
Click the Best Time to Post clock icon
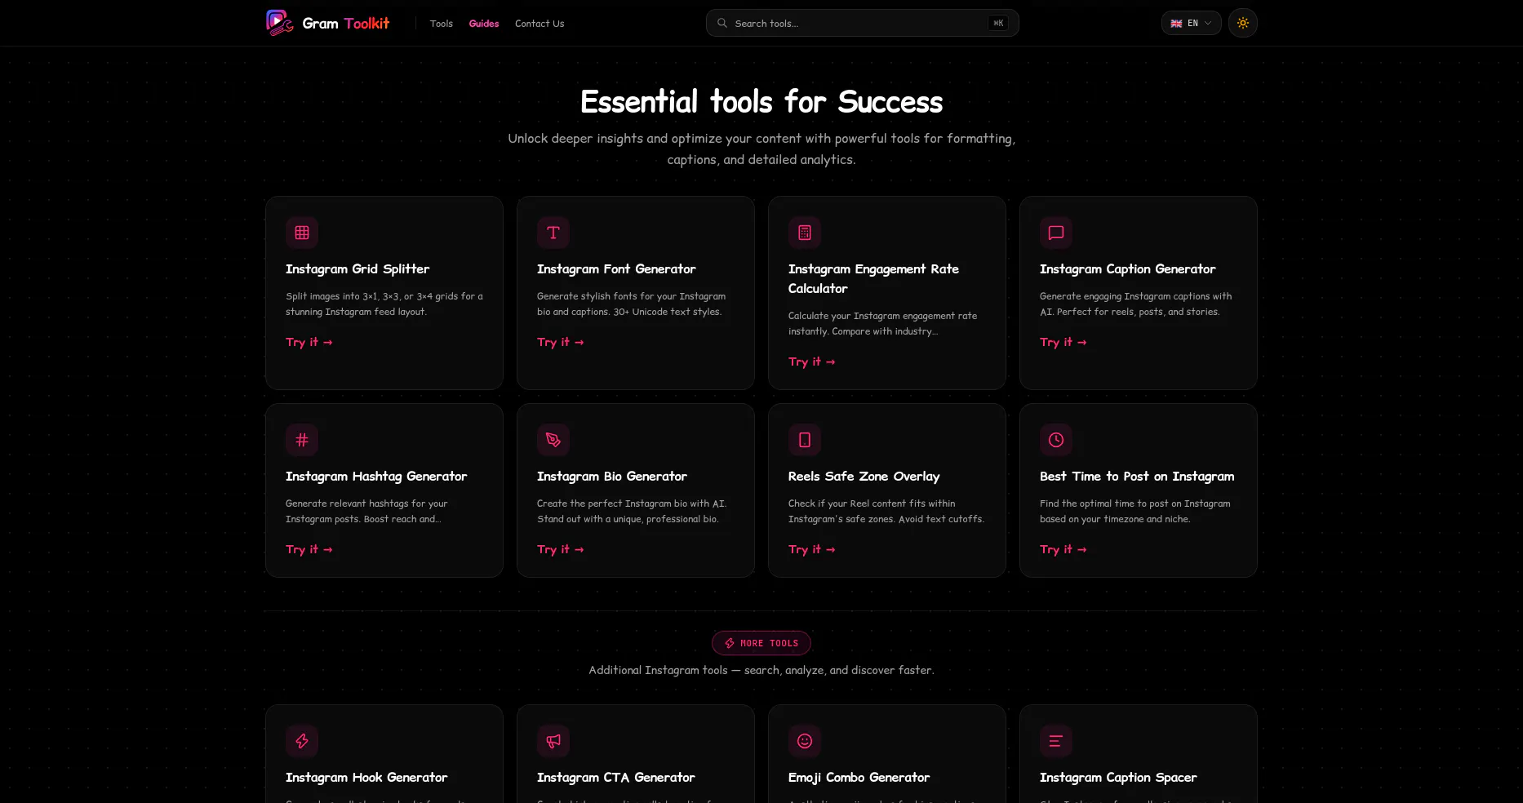pyautogui.click(x=1056, y=440)
